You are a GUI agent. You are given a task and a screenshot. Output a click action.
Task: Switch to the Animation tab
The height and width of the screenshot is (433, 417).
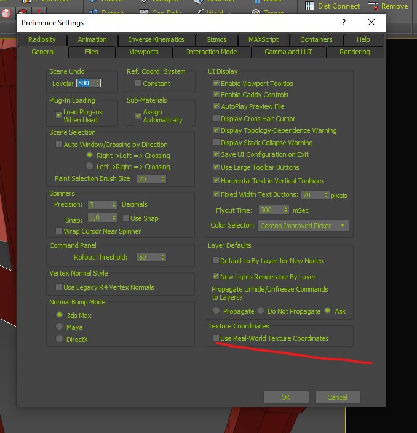[92, 39]
